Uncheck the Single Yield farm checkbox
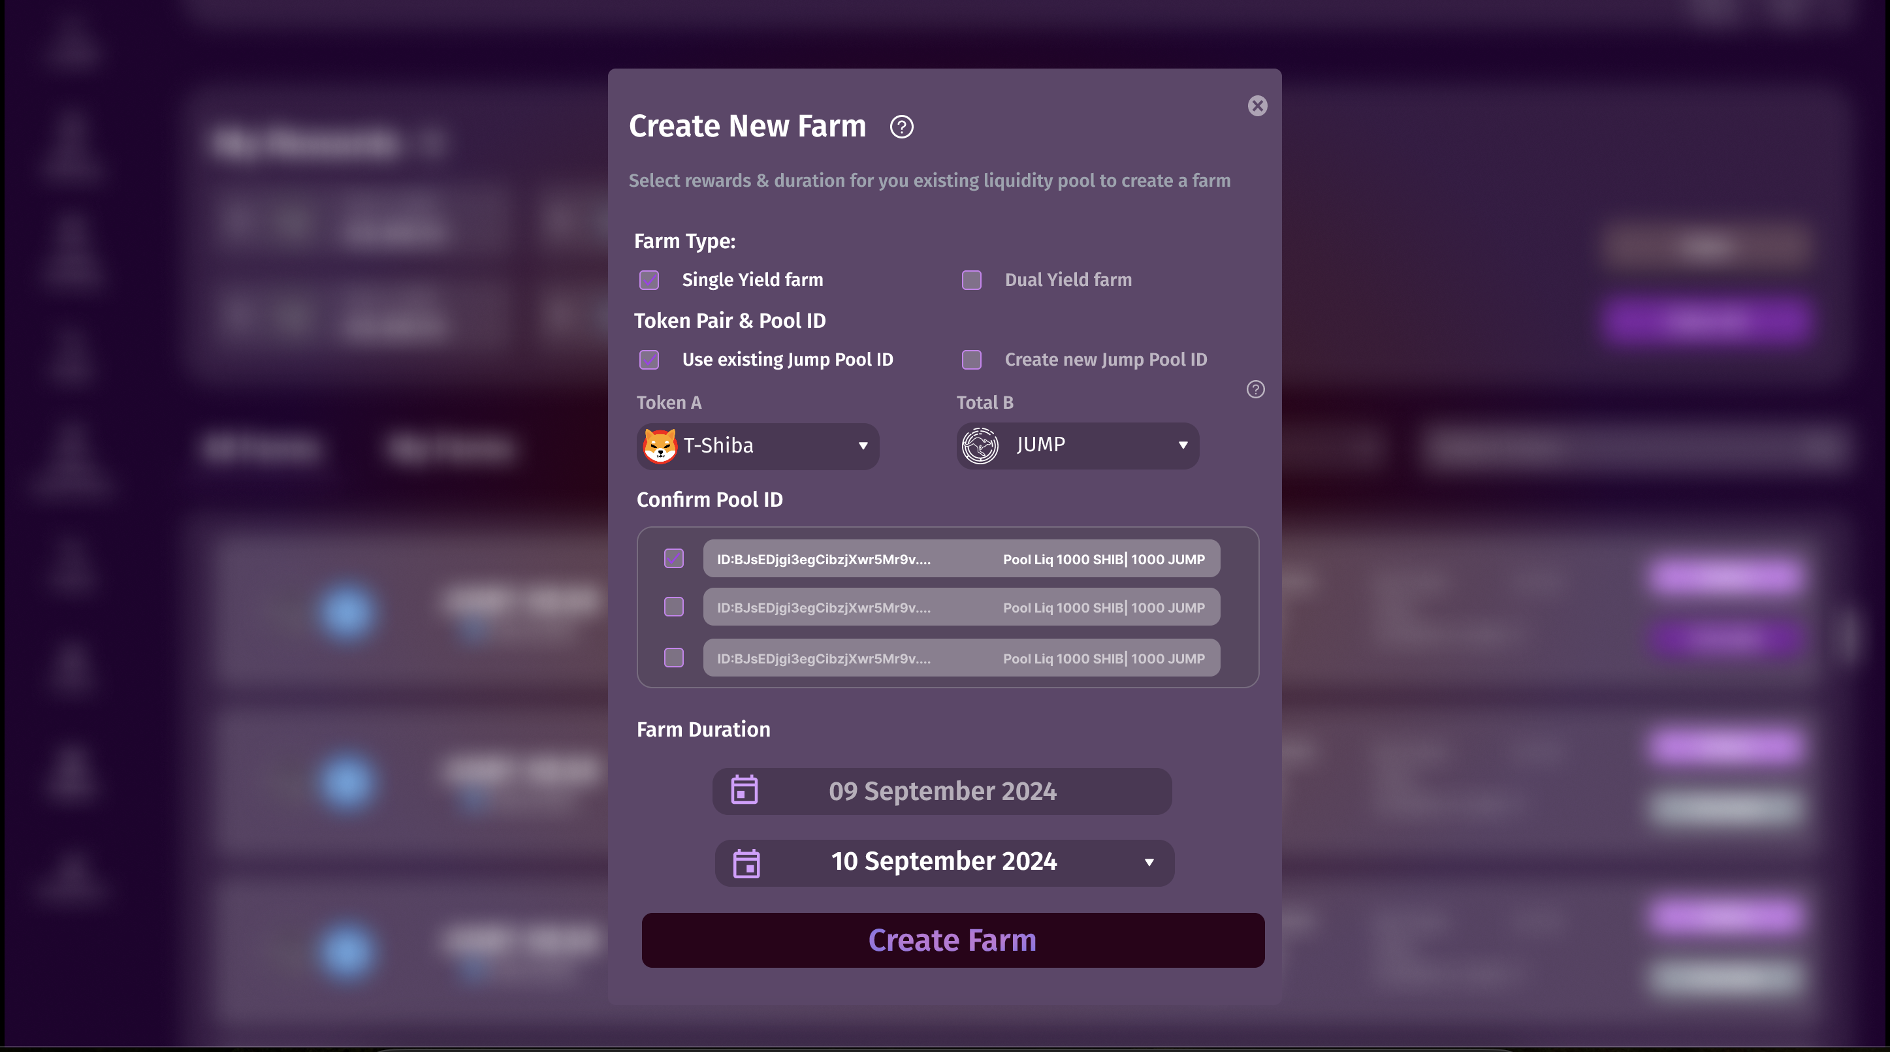Viewport: 1890px width, 1052px height. (649, 280)
